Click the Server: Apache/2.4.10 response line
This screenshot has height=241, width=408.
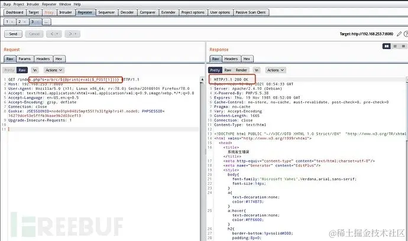point(248,89)
